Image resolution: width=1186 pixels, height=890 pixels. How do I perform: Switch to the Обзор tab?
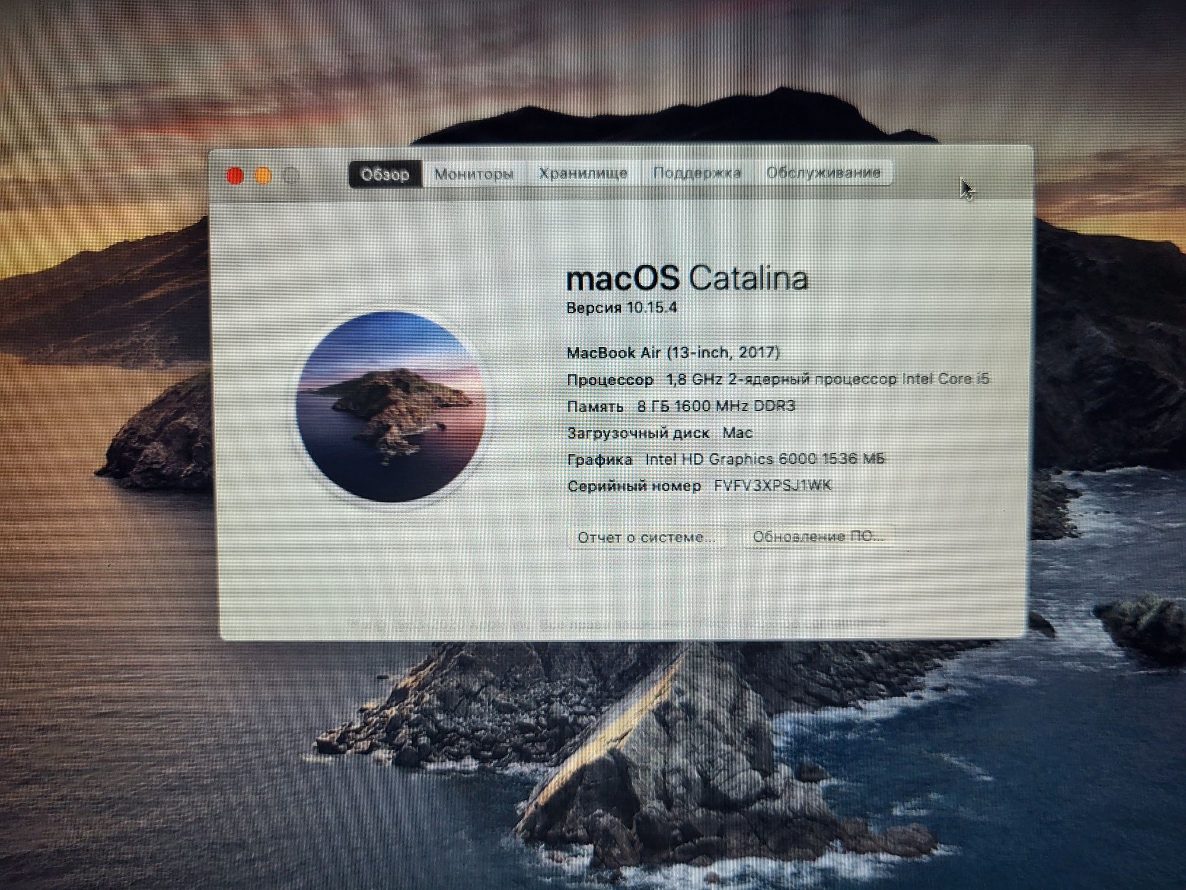tap(385, 174)
